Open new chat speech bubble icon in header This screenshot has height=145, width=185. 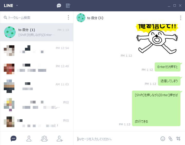point(59,6)
